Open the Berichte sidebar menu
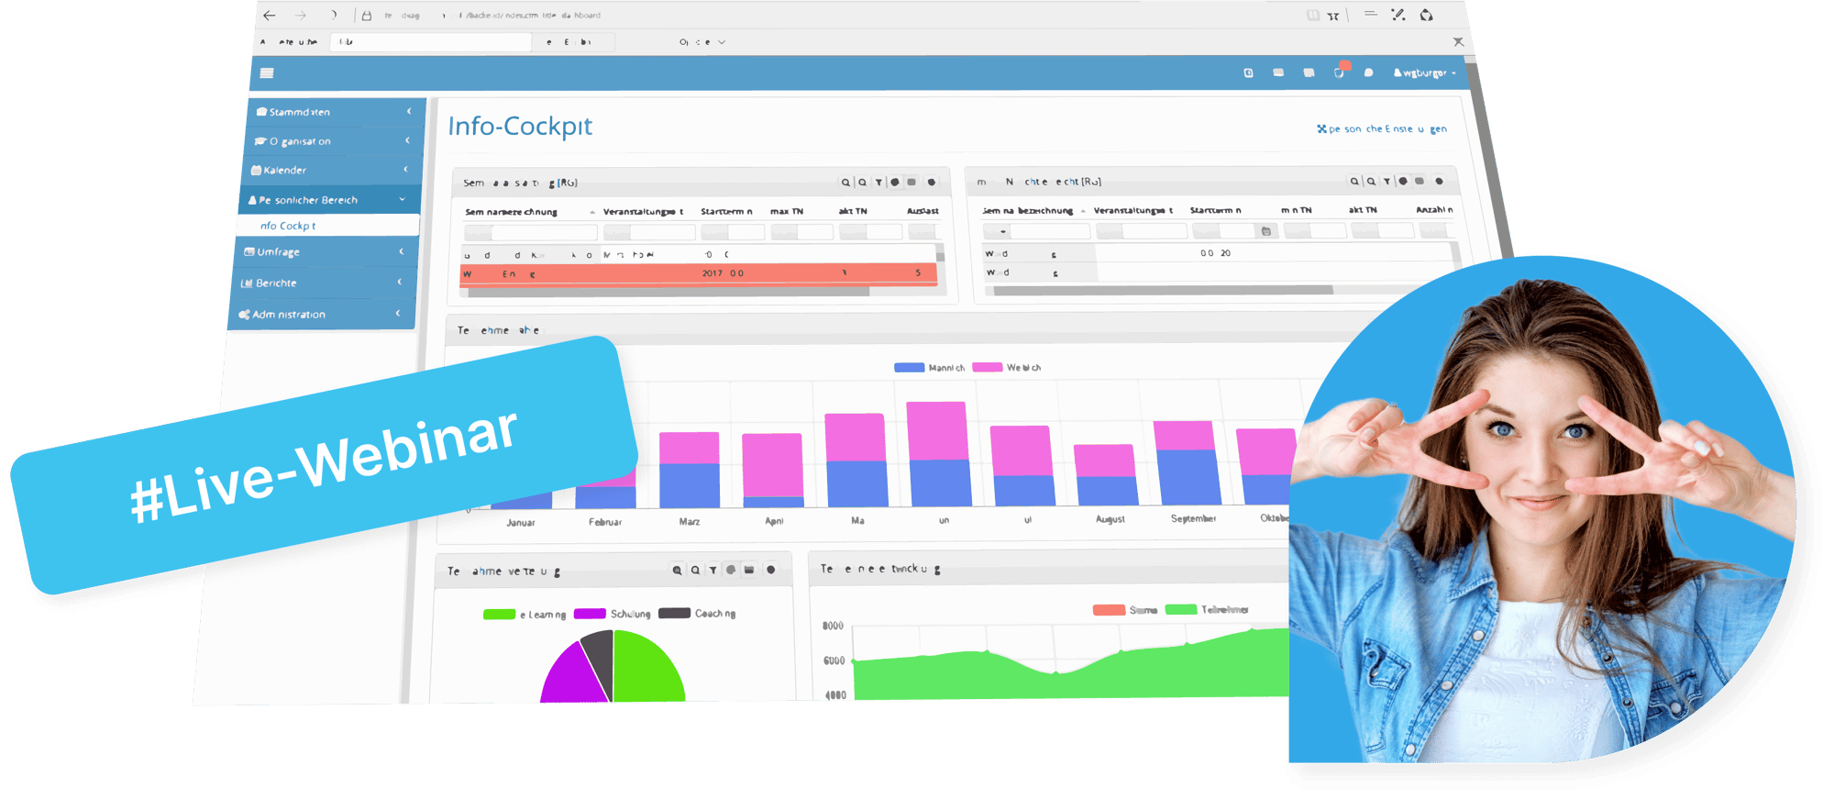Image resolution: width=1834 pixels, height=799 pixels. coord(321,283)
